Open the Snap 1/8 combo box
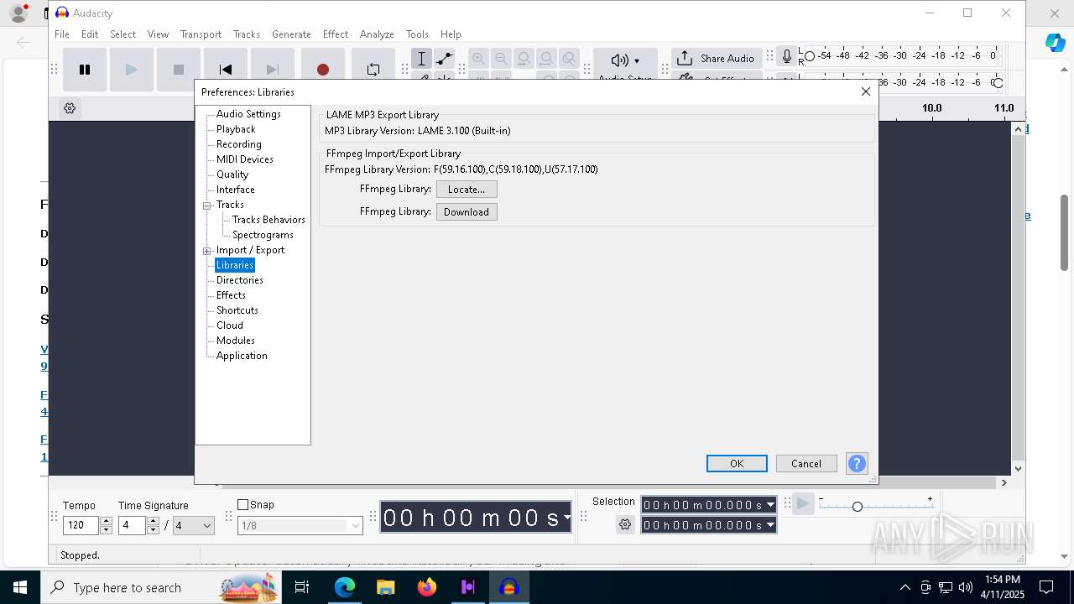 300,526
